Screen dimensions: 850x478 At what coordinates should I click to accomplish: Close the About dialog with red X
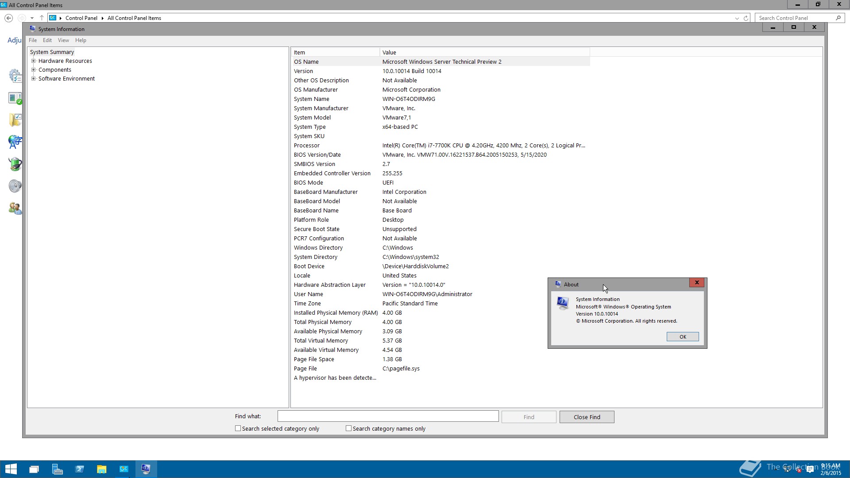[697, 282]
